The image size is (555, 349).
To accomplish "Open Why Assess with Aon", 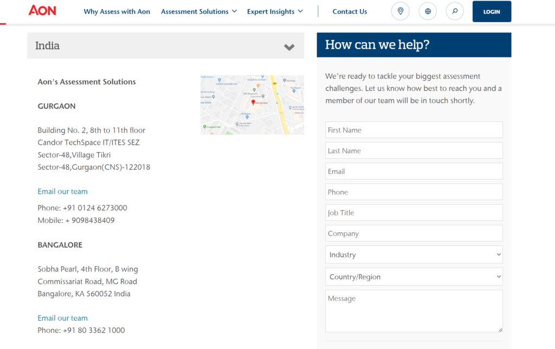I will [117, 12].
